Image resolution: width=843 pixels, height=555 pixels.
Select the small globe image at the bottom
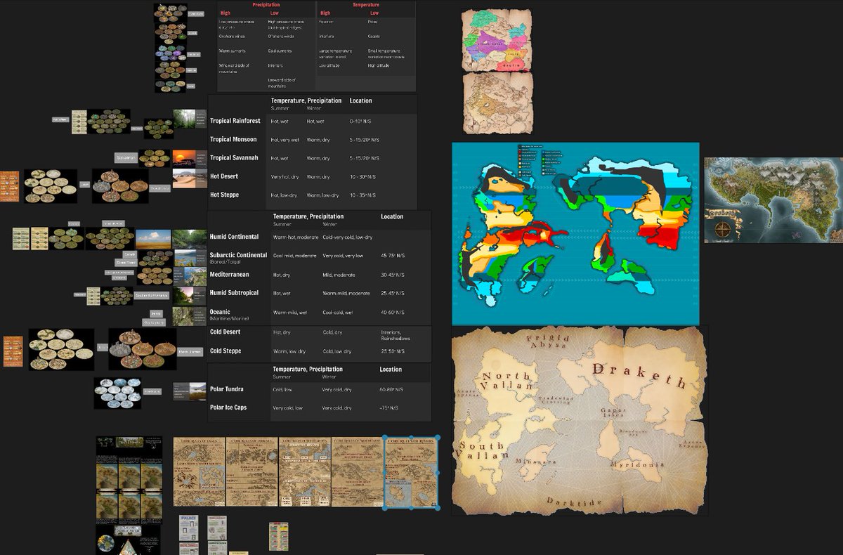105,544
